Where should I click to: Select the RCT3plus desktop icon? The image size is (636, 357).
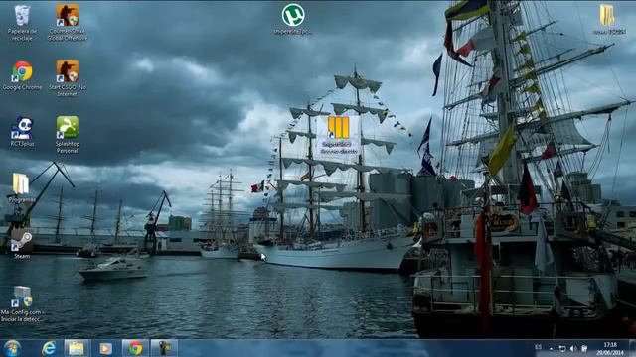point(22,132)
